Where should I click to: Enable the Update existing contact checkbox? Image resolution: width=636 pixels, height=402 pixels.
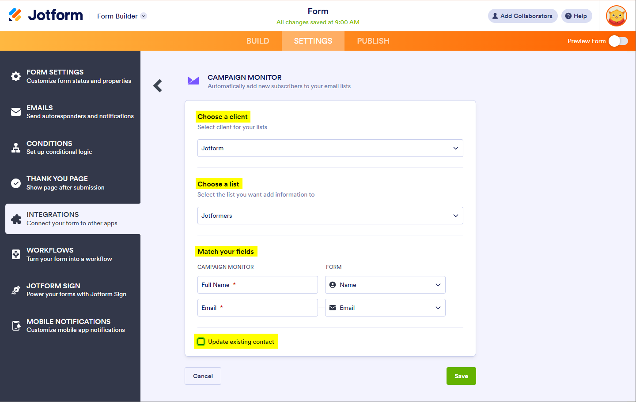tap(201, 342)
